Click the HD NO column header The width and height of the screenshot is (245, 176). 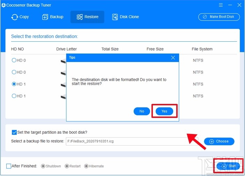[17, 49]
